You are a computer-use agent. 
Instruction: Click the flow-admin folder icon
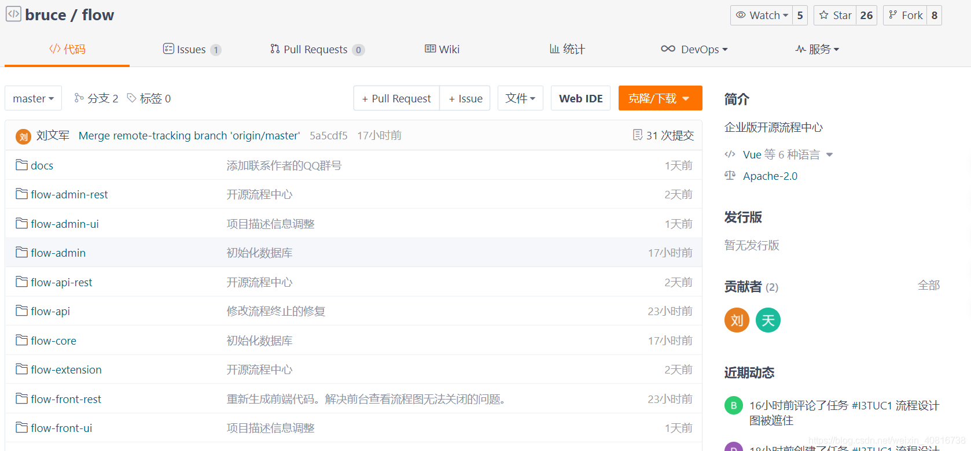pyautogui.click(x=22, y=252)
